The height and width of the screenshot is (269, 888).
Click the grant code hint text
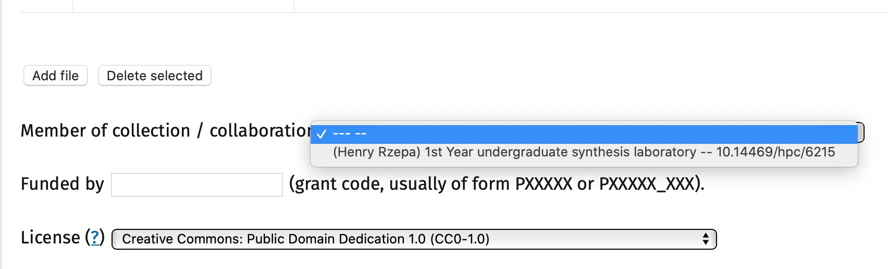(496, 184)
